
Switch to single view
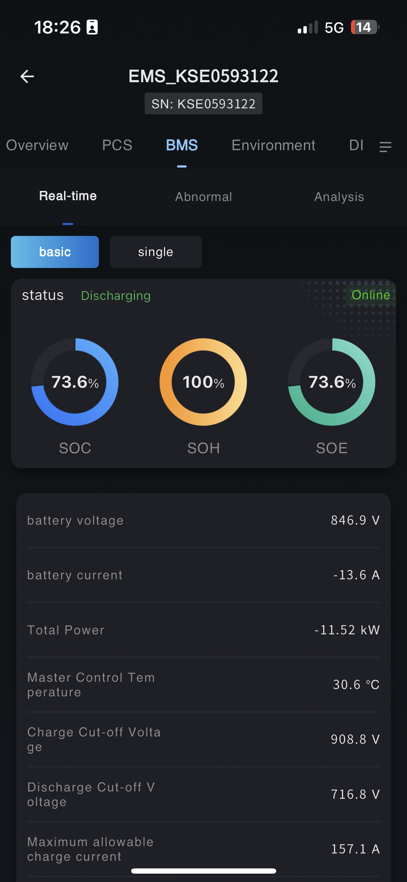(155, 252)
